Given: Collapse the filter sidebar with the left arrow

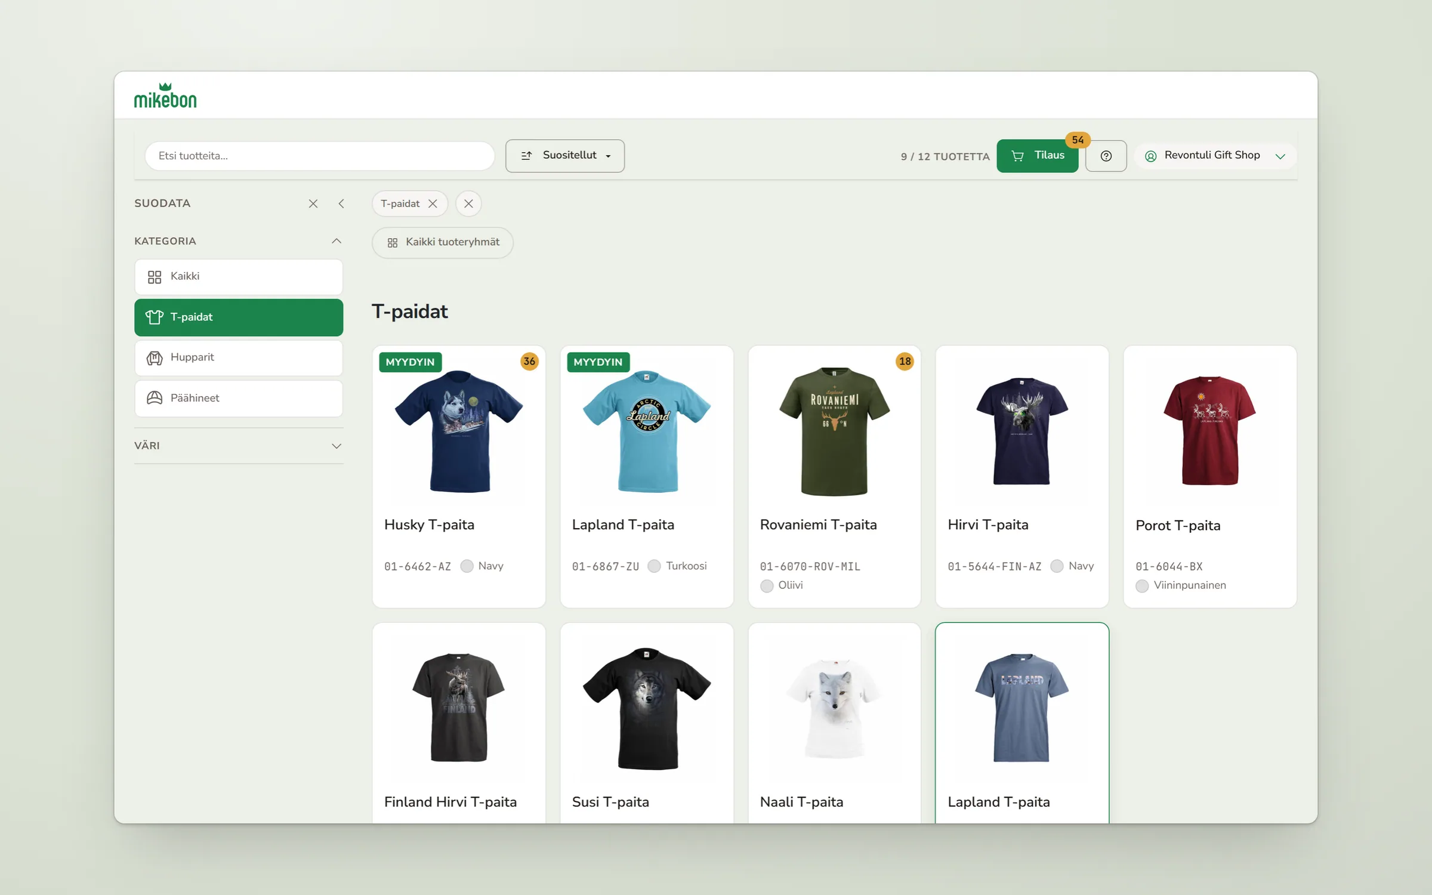Looking at the screenshot, I should (x=341, y=203).
